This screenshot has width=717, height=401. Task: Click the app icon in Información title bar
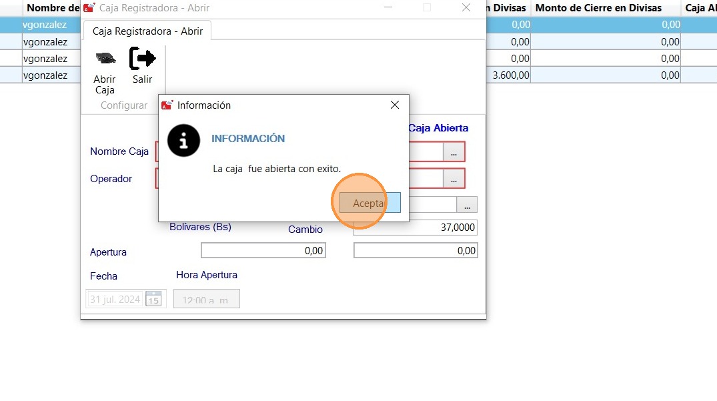point(167,105)
